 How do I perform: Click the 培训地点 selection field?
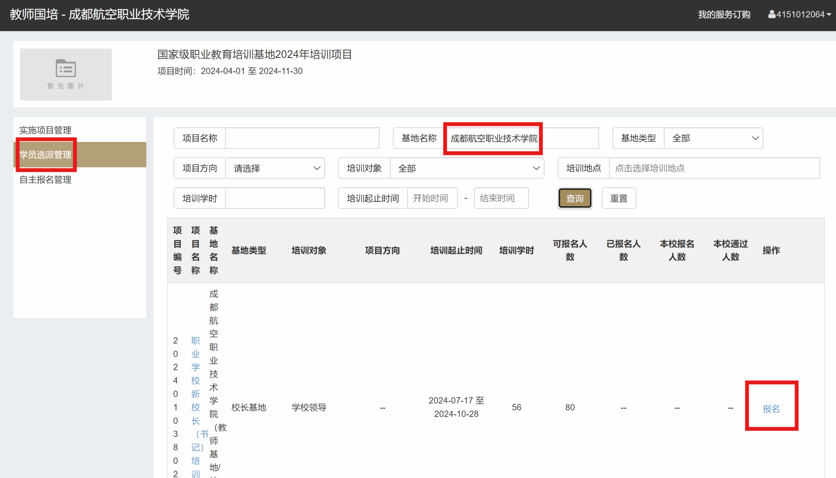coord(714,168)
